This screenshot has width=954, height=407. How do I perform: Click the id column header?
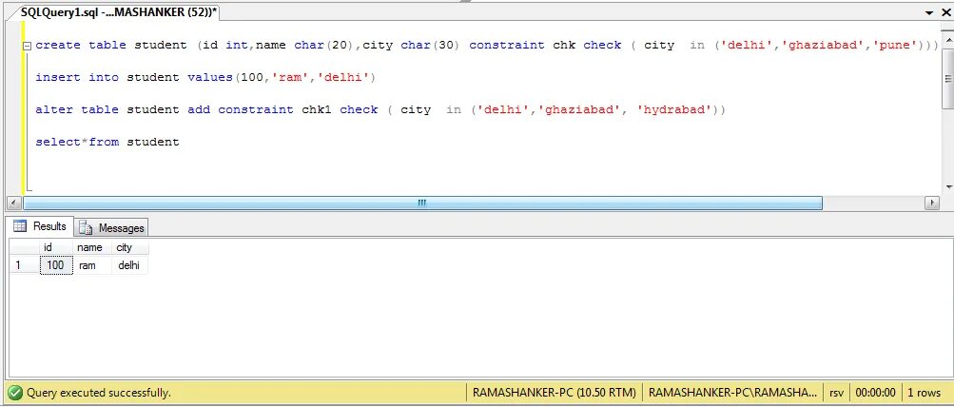tap(56, 247)
